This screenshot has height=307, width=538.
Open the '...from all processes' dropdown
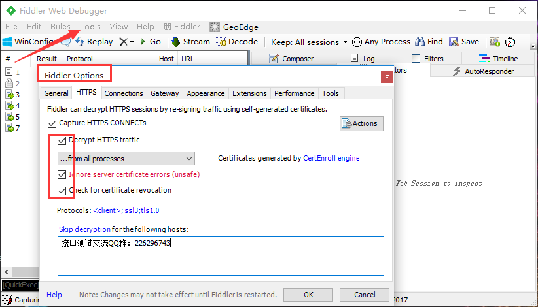point(126,159)
